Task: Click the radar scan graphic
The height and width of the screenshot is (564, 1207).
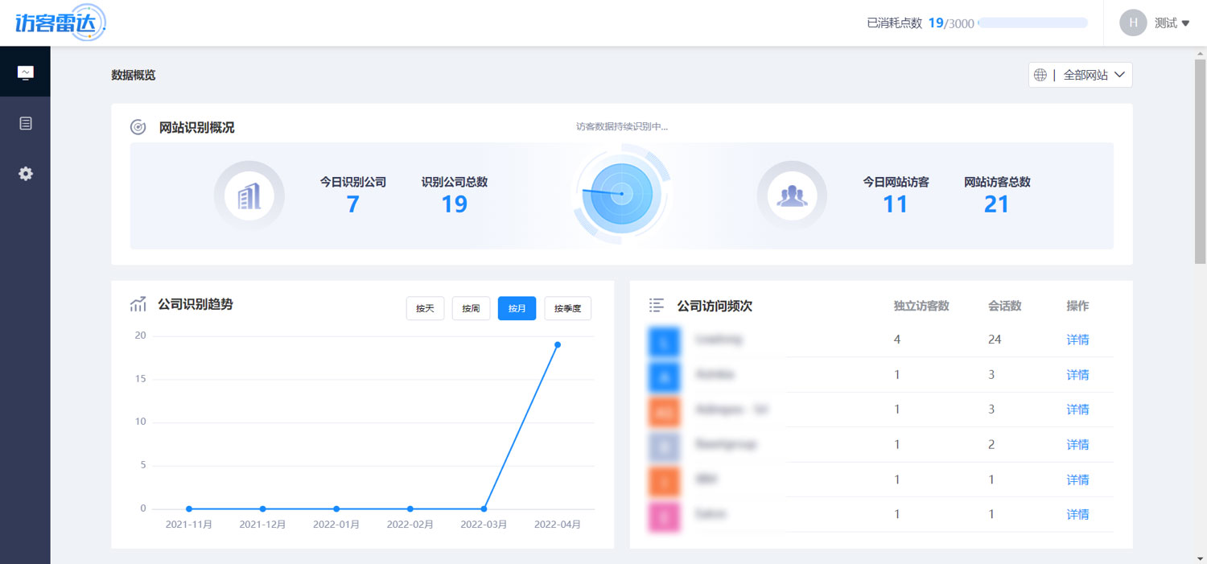Action: tap(621, 194)
